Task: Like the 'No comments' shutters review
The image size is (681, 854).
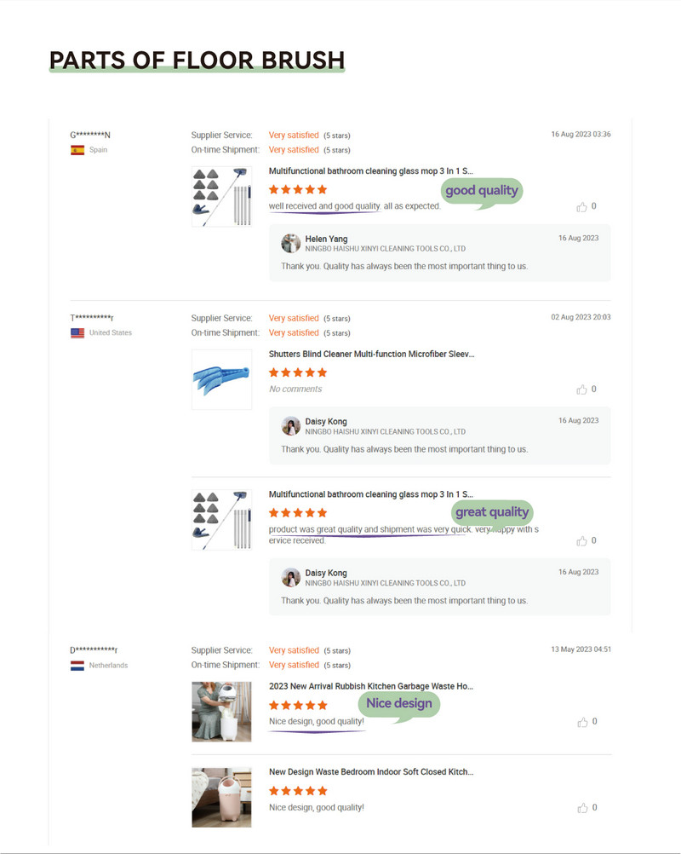Action: click(x=582, y=389)
